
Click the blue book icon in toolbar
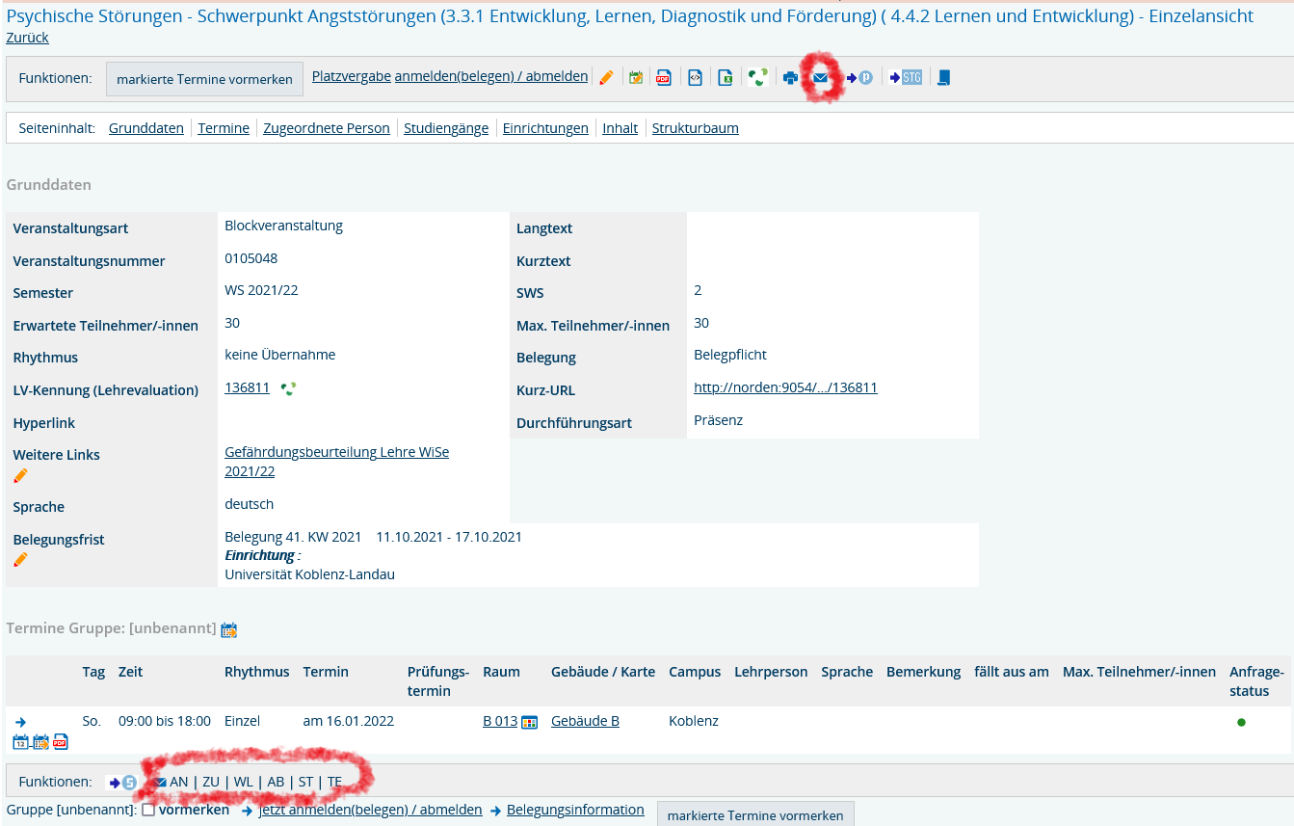943,78
